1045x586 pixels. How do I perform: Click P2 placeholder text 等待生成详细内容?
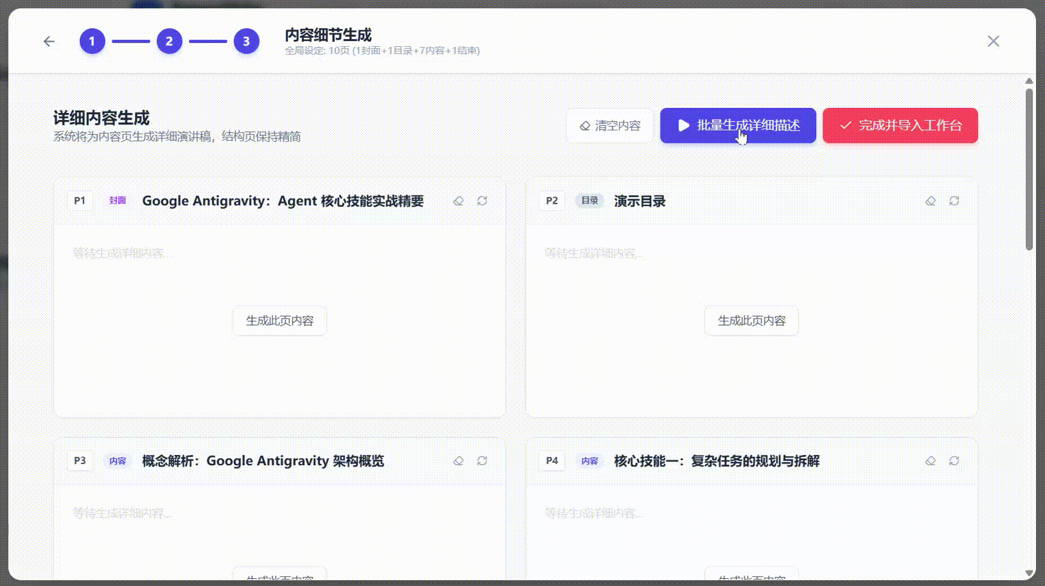(594, 253)
